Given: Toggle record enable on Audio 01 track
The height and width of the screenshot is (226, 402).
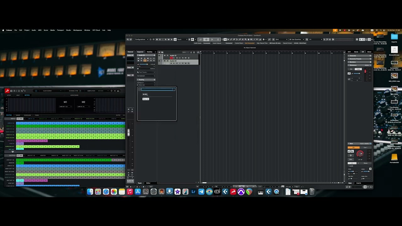Looking at the screenshot, I should [171, 58].
